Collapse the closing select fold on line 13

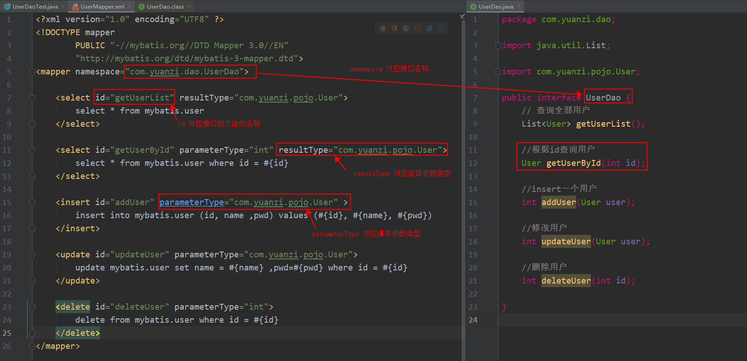coord(32,176)
